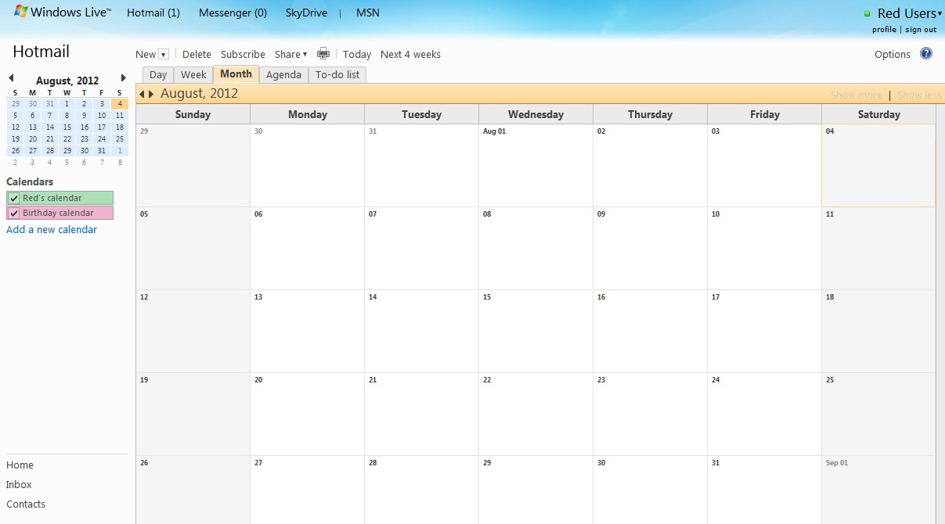
Task: Click the Wednesday column header
Action: (536, 114)
